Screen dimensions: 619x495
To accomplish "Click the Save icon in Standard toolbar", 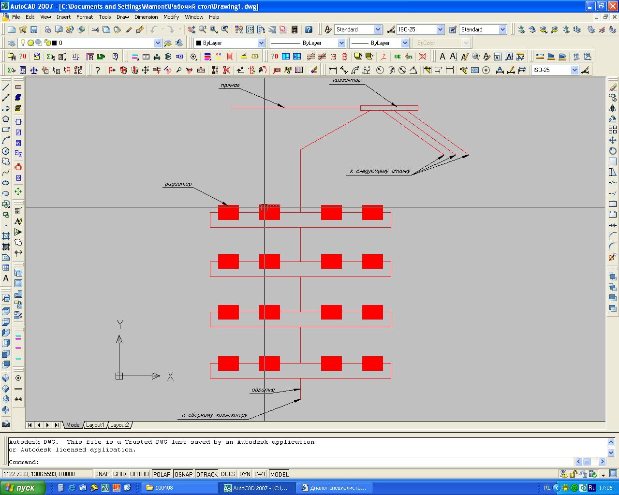I will tap(35, 29).
